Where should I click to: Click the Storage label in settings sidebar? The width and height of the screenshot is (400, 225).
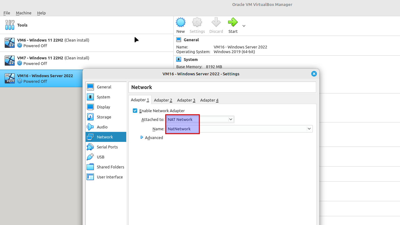click(x=104, y=117)
